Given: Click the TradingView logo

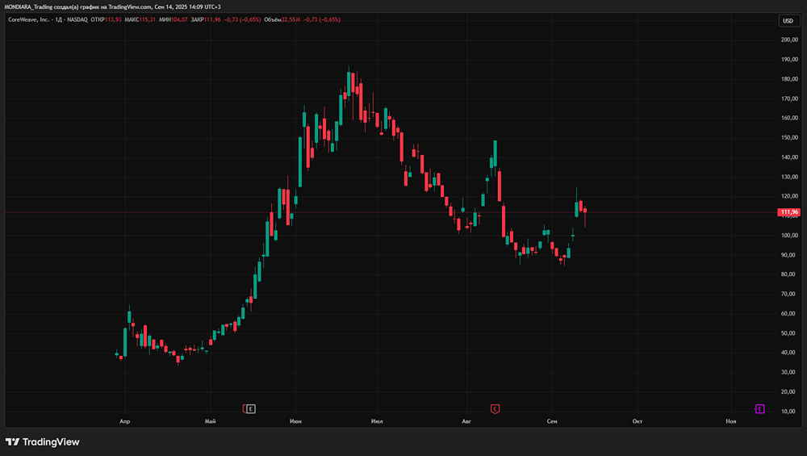Looking at the screenshot, I should pyautogui.click(x=43, y=442).
